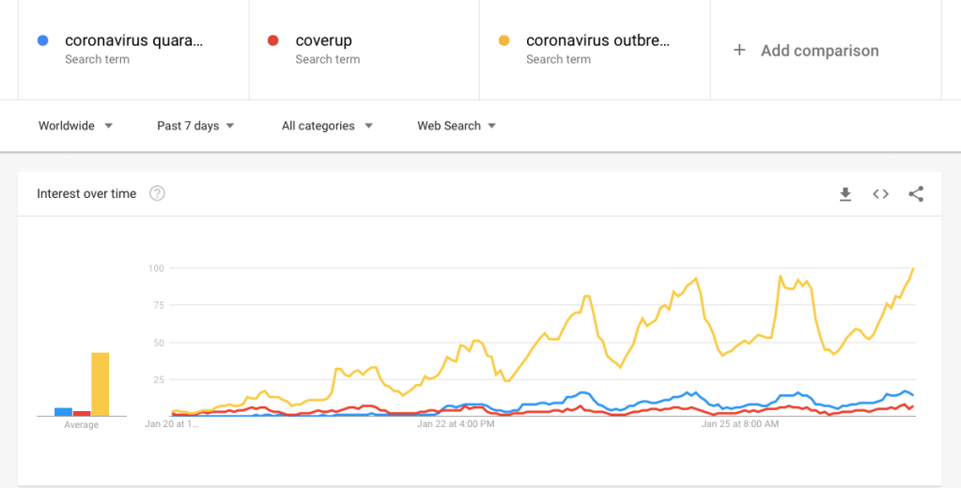Click the Add comparison button
The image size is (961, 488).
coord(819,51)
